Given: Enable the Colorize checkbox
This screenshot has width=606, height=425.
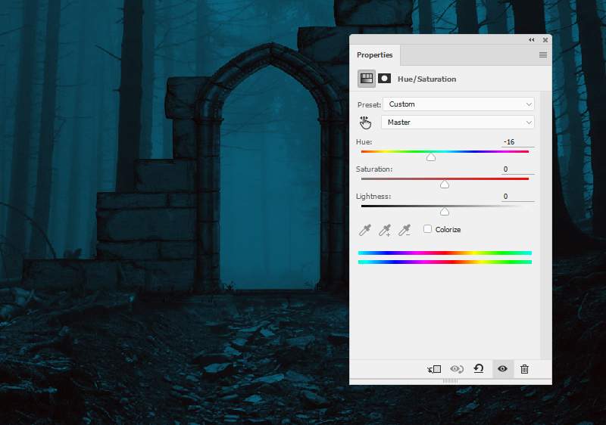Looking at the screenshot, I should coord(428,229).
